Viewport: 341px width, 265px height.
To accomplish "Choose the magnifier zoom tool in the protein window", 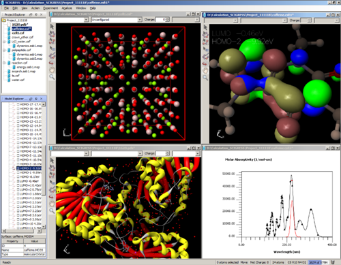I will (52, 211).
